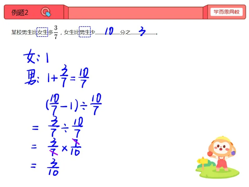This screenshot has width=249, height=187.
Task: Click the dashed box around 男生
Action: pos(85,32)
